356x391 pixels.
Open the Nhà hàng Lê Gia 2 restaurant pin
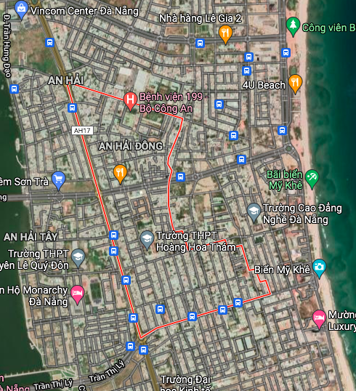[x=225, y=34]
